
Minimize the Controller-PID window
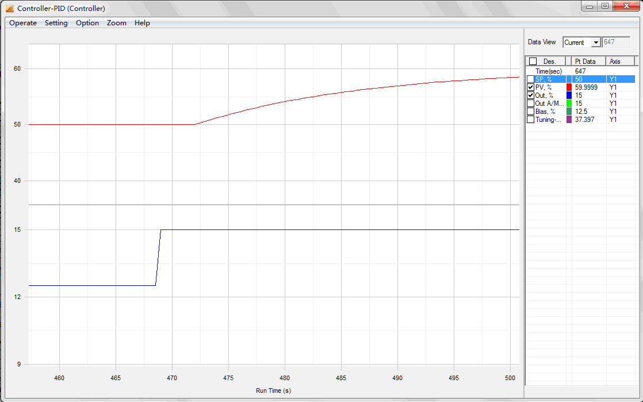point(590,6)
